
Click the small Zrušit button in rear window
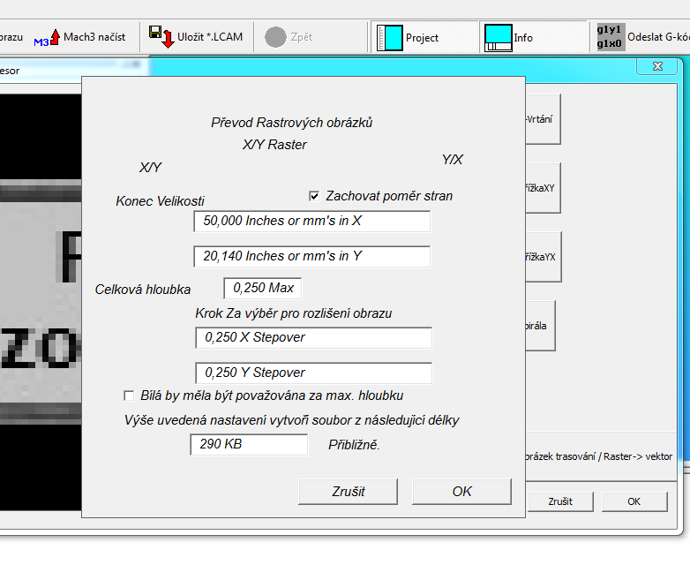click(x=559, y=501)
